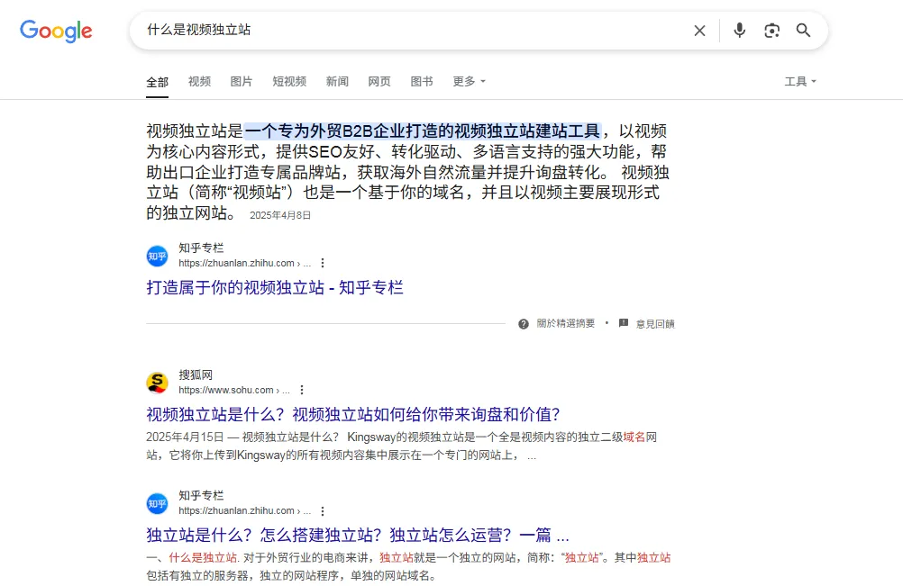The width and height of the screenshot is (903, 586).
Task: Click highlighted text 一个专为外贸B2B企业打造的视频独立站建站工具
Action: [422, 131]
